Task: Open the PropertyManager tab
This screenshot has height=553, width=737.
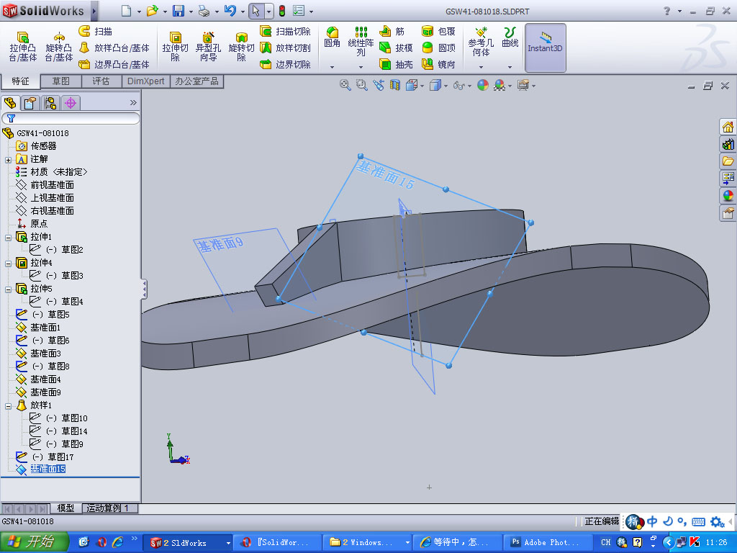Action: 30,102
